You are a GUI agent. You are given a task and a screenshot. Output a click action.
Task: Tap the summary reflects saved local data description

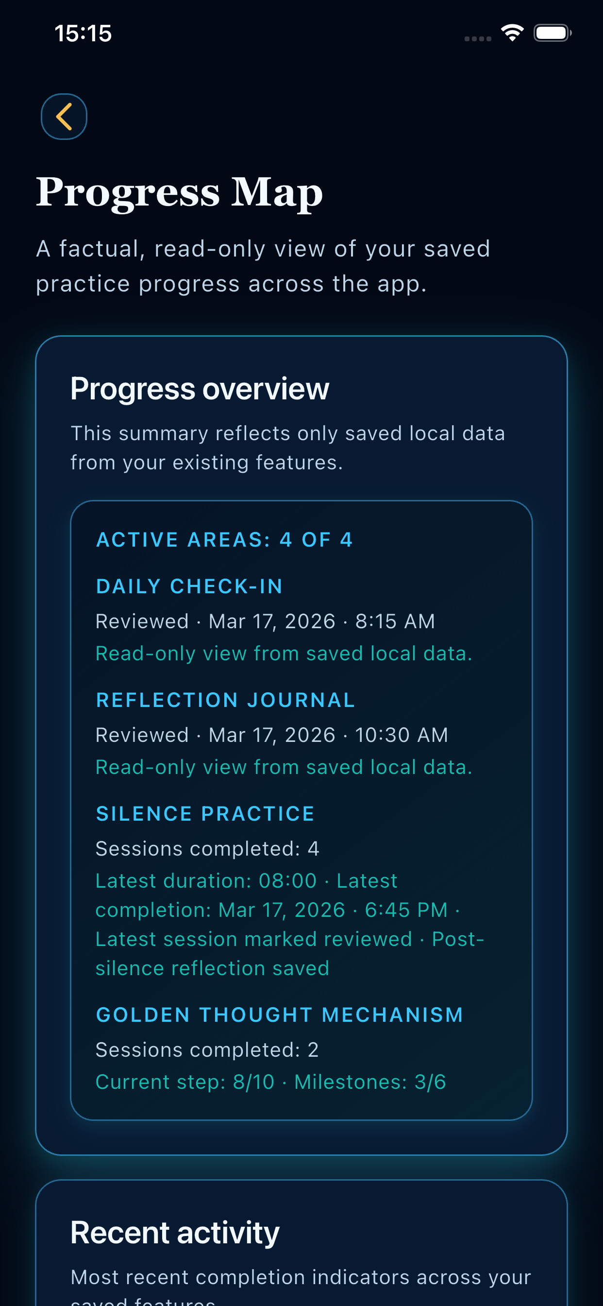point(288,447)
